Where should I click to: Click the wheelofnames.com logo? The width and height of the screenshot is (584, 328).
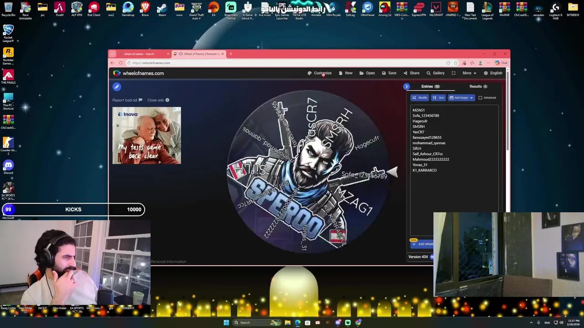pyautogui.click(x=139, y=73)
